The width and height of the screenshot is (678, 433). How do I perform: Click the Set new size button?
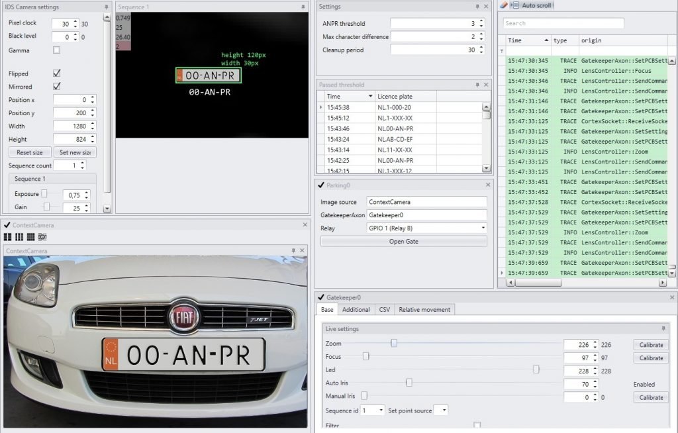point(75,152)
